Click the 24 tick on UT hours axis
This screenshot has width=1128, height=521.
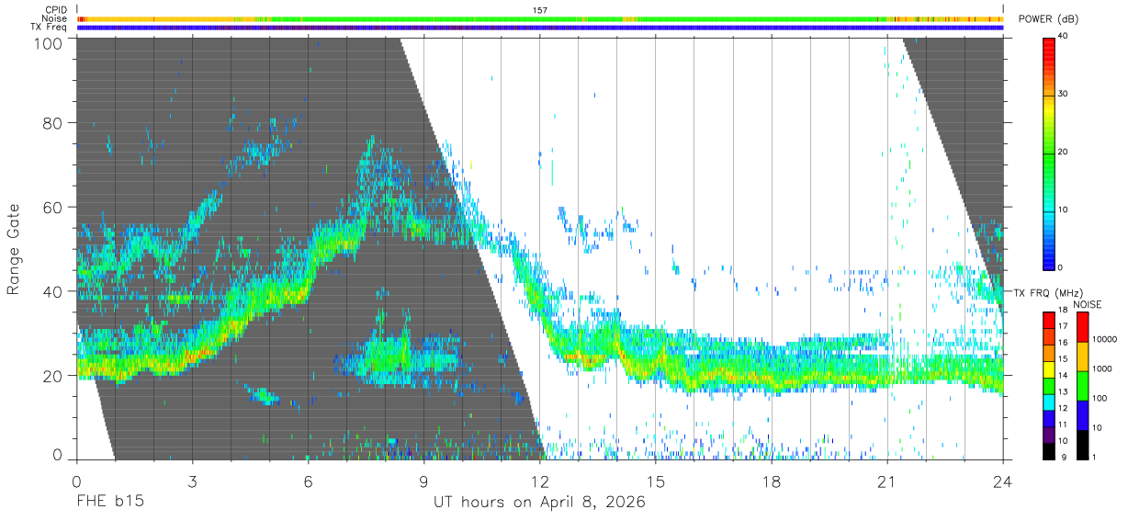tap(1003, 481)
